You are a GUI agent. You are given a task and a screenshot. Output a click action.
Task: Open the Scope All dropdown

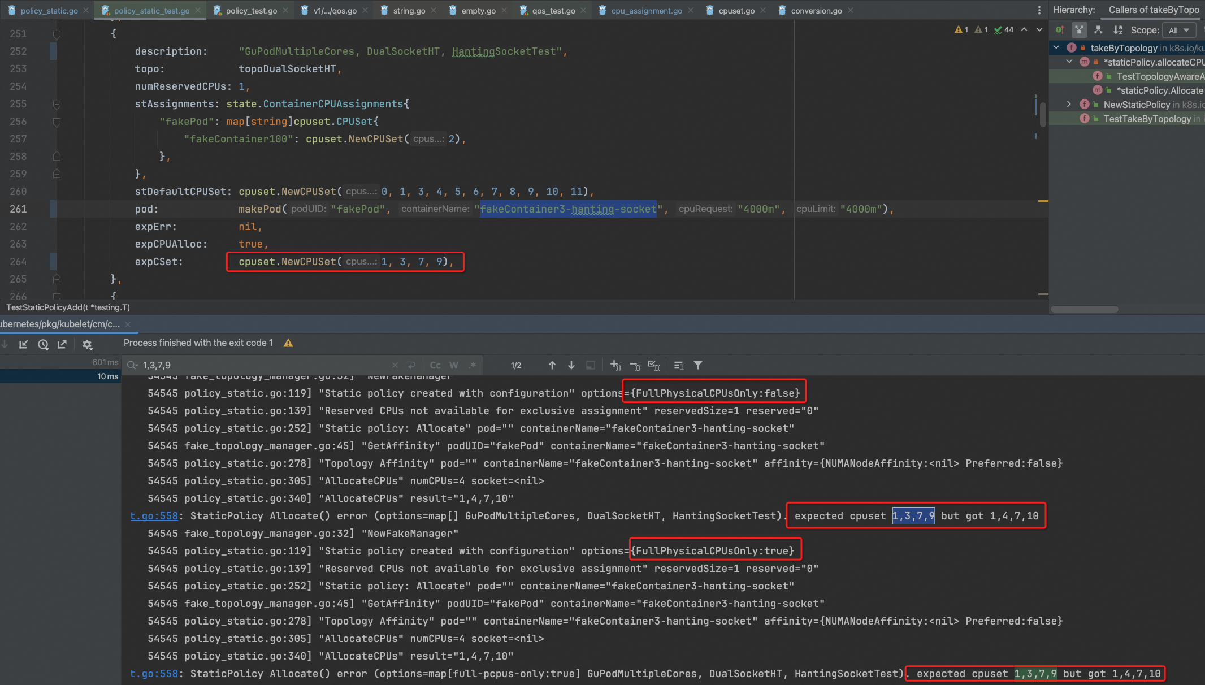[1179, 30]
